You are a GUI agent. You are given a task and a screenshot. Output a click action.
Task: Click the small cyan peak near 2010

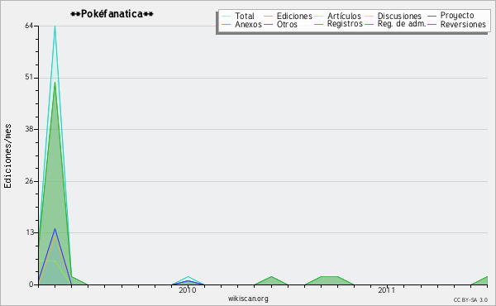pyautogui.click(x=188, y=277)
